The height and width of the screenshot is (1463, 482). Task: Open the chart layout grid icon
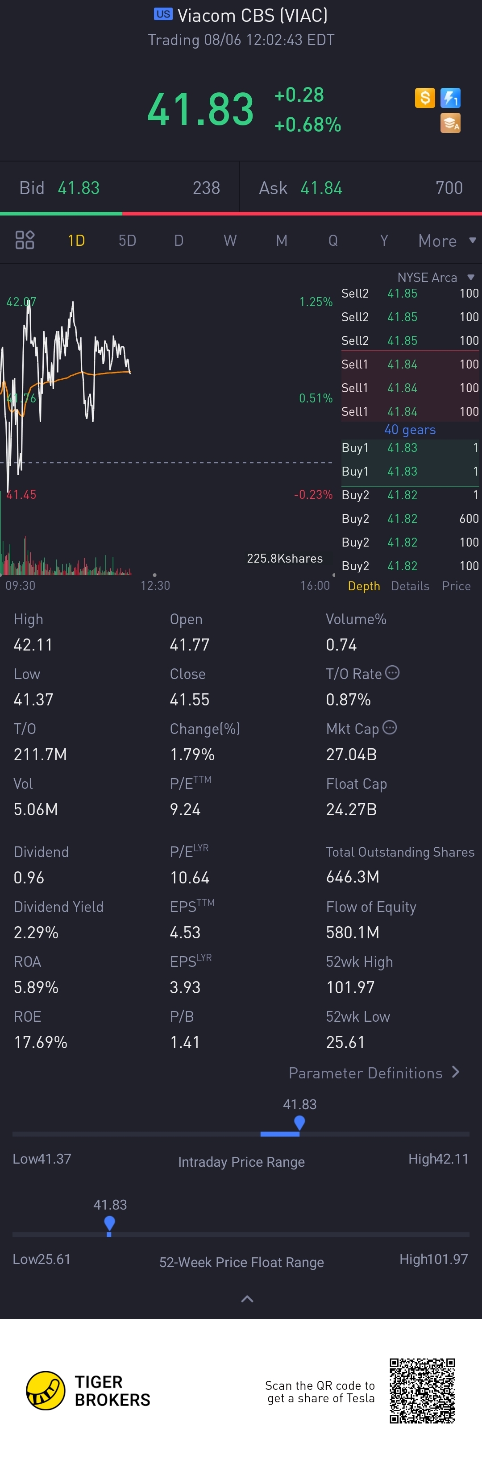click(x=25, y=240)
